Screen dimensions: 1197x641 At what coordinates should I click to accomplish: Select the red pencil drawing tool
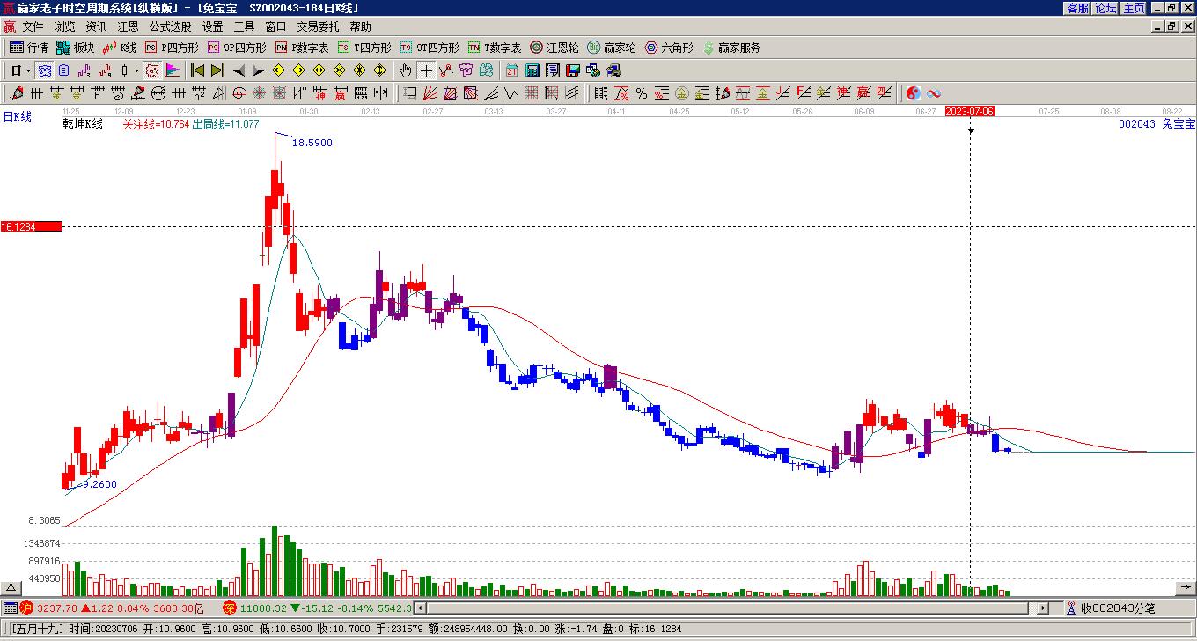[x=17, y=93]
